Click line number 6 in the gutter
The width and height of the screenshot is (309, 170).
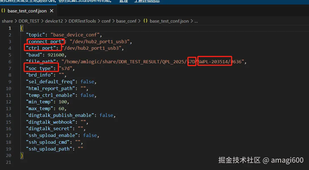[10, 62]
